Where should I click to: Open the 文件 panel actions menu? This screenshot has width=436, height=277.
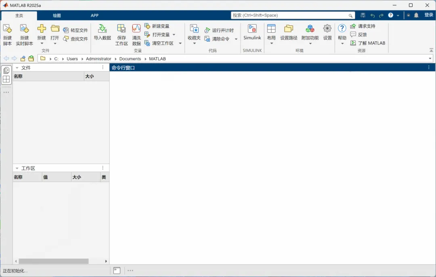coord(103,67)
